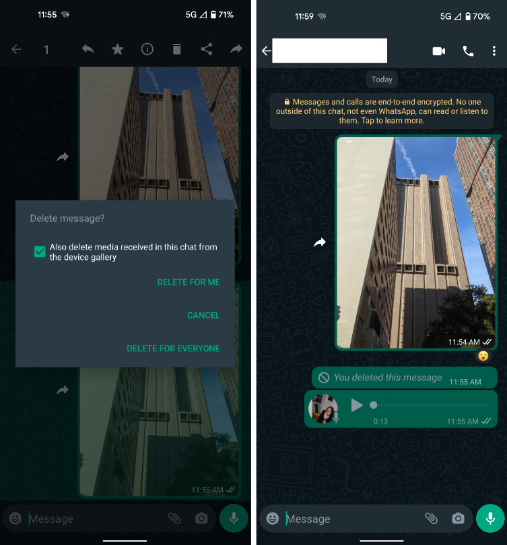Star the selected message
The height and width of the screenshot is (545, 507).
click(117, 49)
